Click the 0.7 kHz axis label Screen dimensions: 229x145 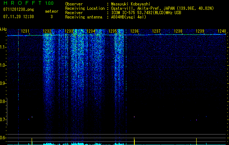tap(3, 120)
